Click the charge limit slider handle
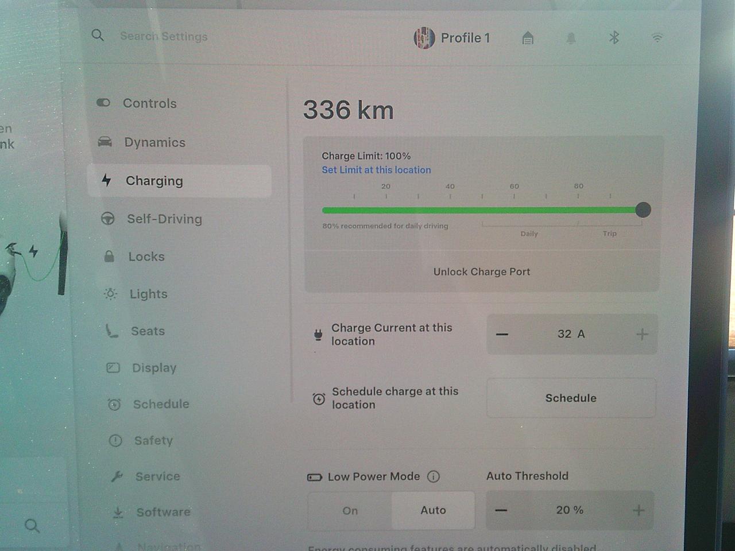This screenshot has width=735, height=551. tap(643, 210)
